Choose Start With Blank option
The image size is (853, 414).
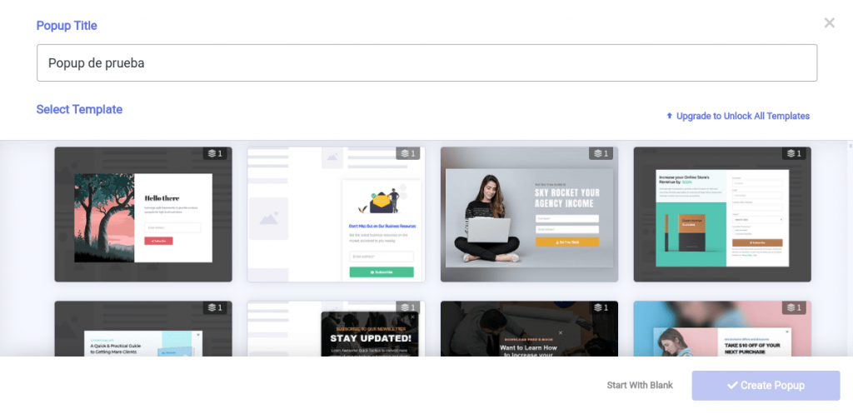coord(640,385)
